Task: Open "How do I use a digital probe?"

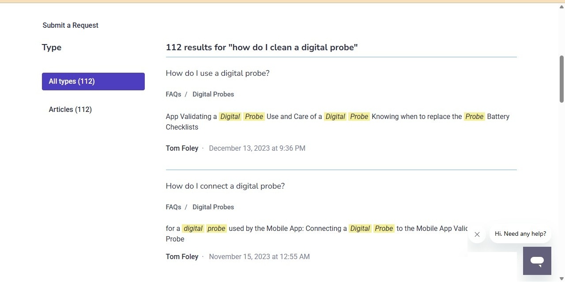Action: coord(217,73)
